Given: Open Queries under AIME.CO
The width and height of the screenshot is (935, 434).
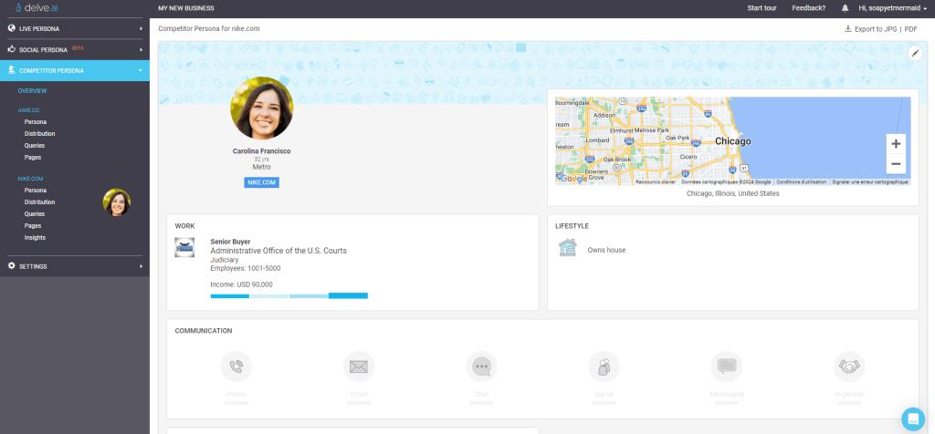Looking at the screenshot, I should pyautogui.click(x=35, y=146).
